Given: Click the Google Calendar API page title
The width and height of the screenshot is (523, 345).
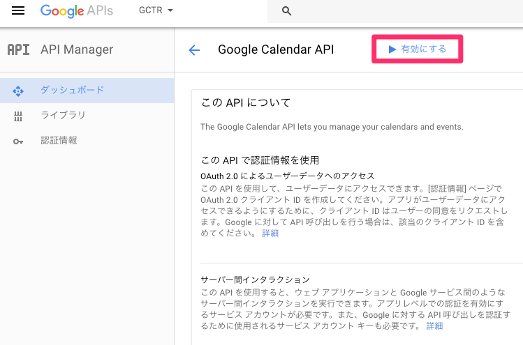Looking at the screenshot, I should pyautogui.click(x=276, y=49).
